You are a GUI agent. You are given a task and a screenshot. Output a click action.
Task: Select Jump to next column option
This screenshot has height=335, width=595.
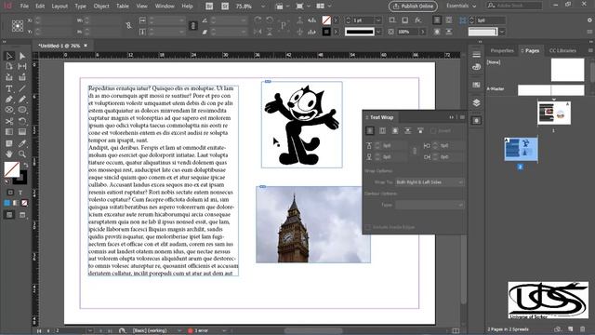point(420,130)
